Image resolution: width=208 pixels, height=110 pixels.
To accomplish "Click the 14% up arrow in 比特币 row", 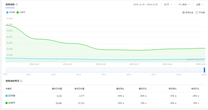I will coord(146,103).
